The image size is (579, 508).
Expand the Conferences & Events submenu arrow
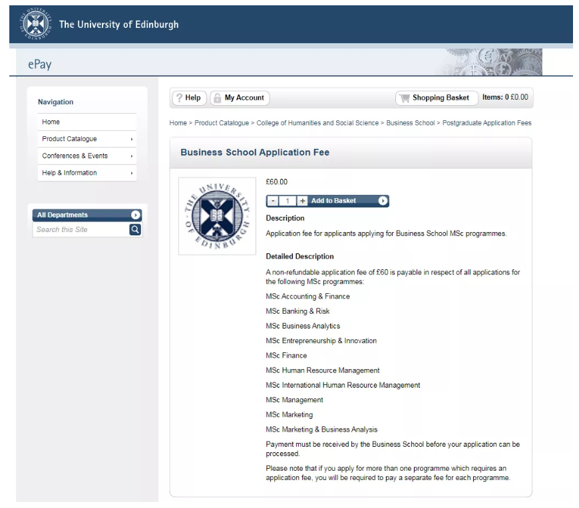click(x=132, y=156)
